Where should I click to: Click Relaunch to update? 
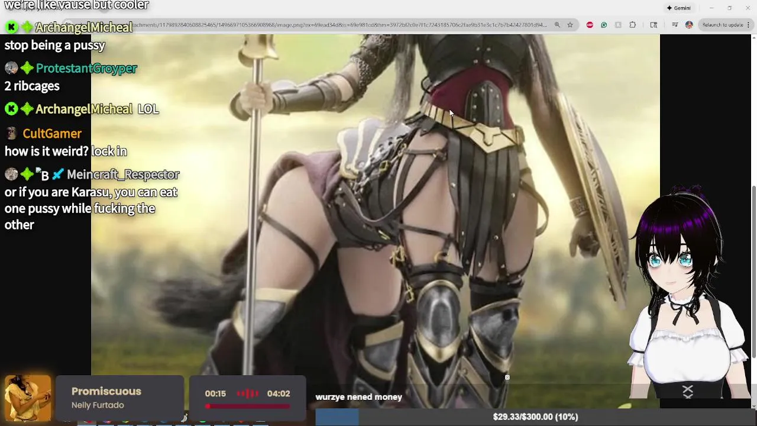[723, 25]
